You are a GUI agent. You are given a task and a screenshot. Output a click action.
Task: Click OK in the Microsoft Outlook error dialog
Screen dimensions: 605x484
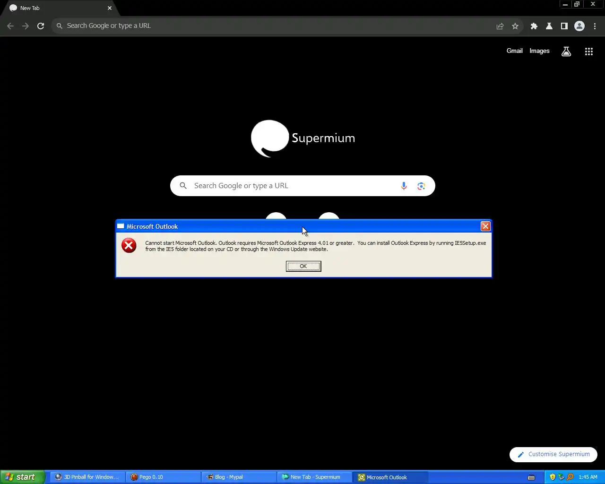click(x=303, y=266)
